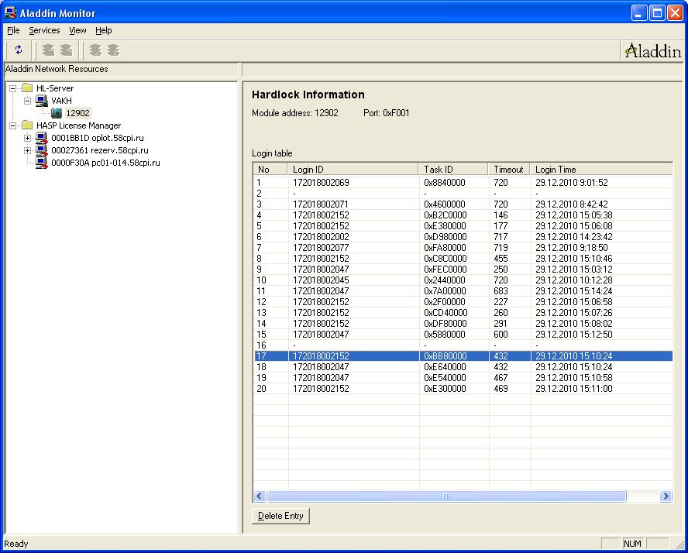Select the HL-Server tree label
The height and width of the screenshot is (553, 688).
[55, 88]
